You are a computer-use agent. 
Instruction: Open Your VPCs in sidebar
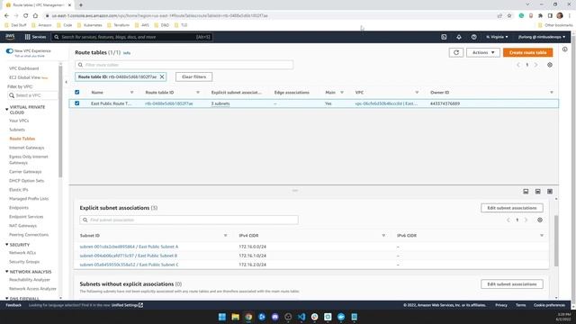(x=19, y=121)
